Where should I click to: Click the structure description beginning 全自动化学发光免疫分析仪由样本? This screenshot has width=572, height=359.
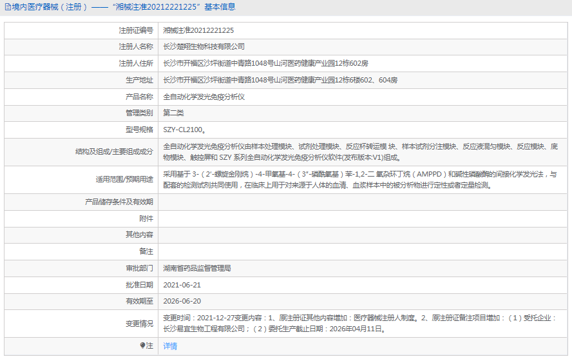click(361, 152)
